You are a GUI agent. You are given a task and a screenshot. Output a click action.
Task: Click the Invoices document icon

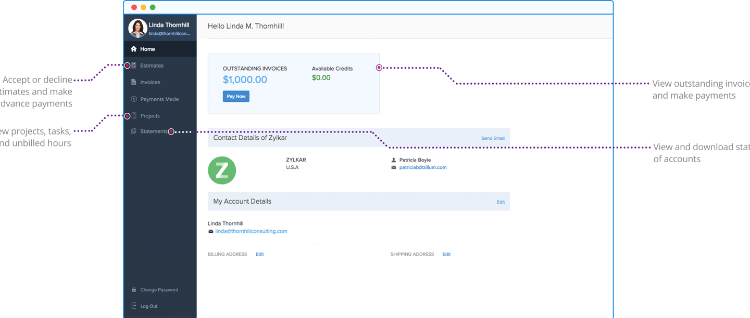point(134,82)
